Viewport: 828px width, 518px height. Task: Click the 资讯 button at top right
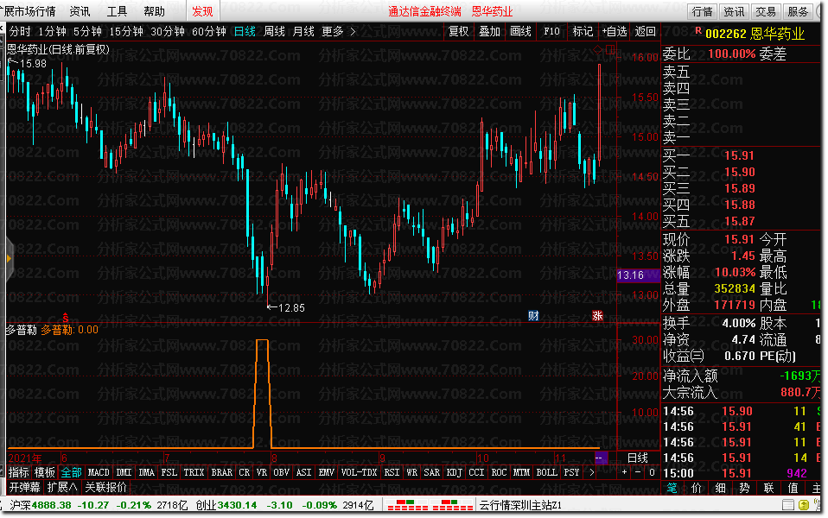pos(734,11)
